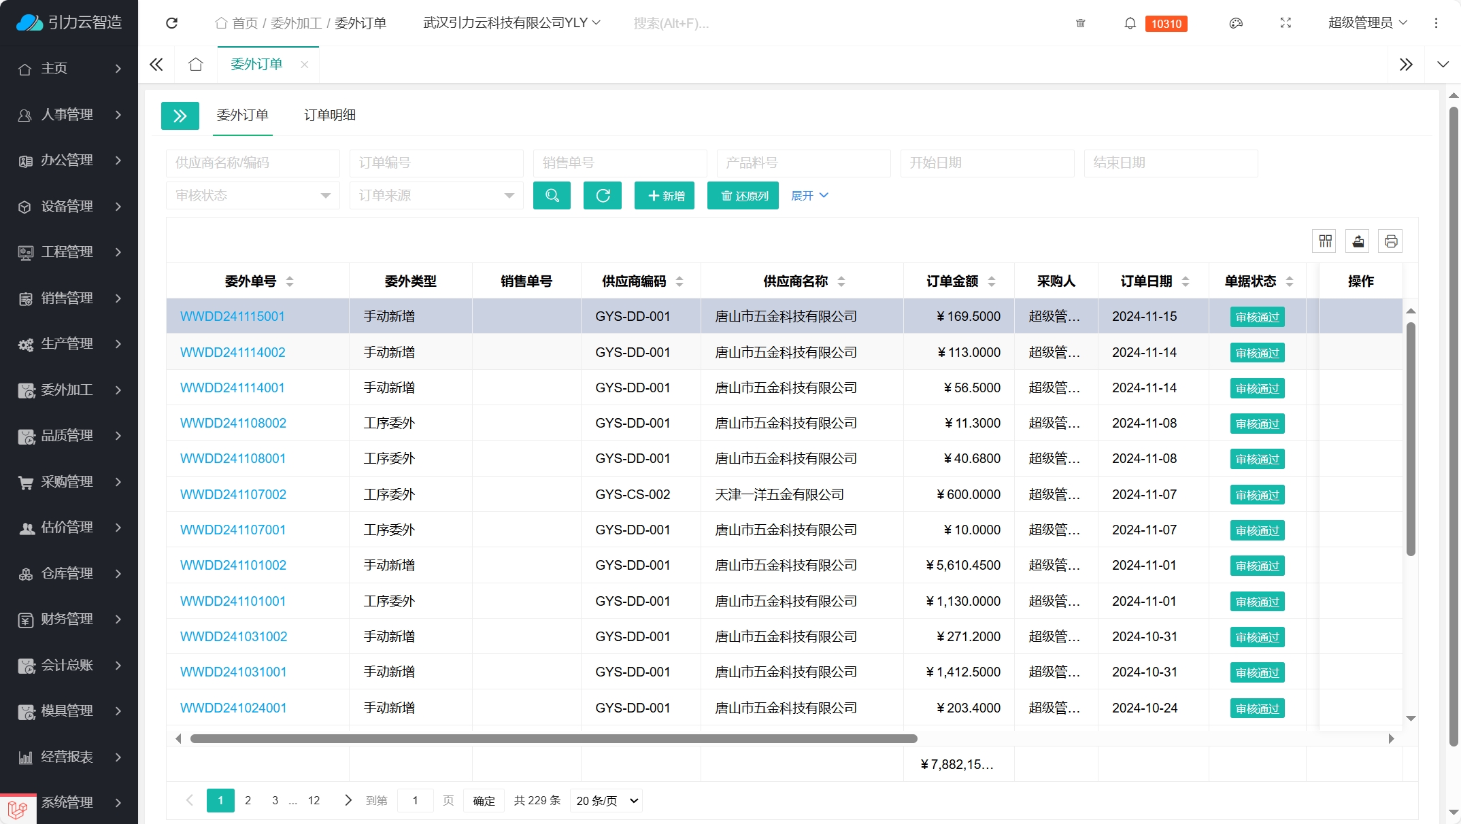Expand more filters via 展开
Image resolution: width=1461 pixels, height=824 pixels.
(x=809, y=195)
